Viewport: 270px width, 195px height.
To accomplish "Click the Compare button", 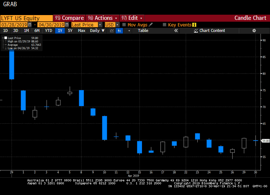I will coord(69,18).
